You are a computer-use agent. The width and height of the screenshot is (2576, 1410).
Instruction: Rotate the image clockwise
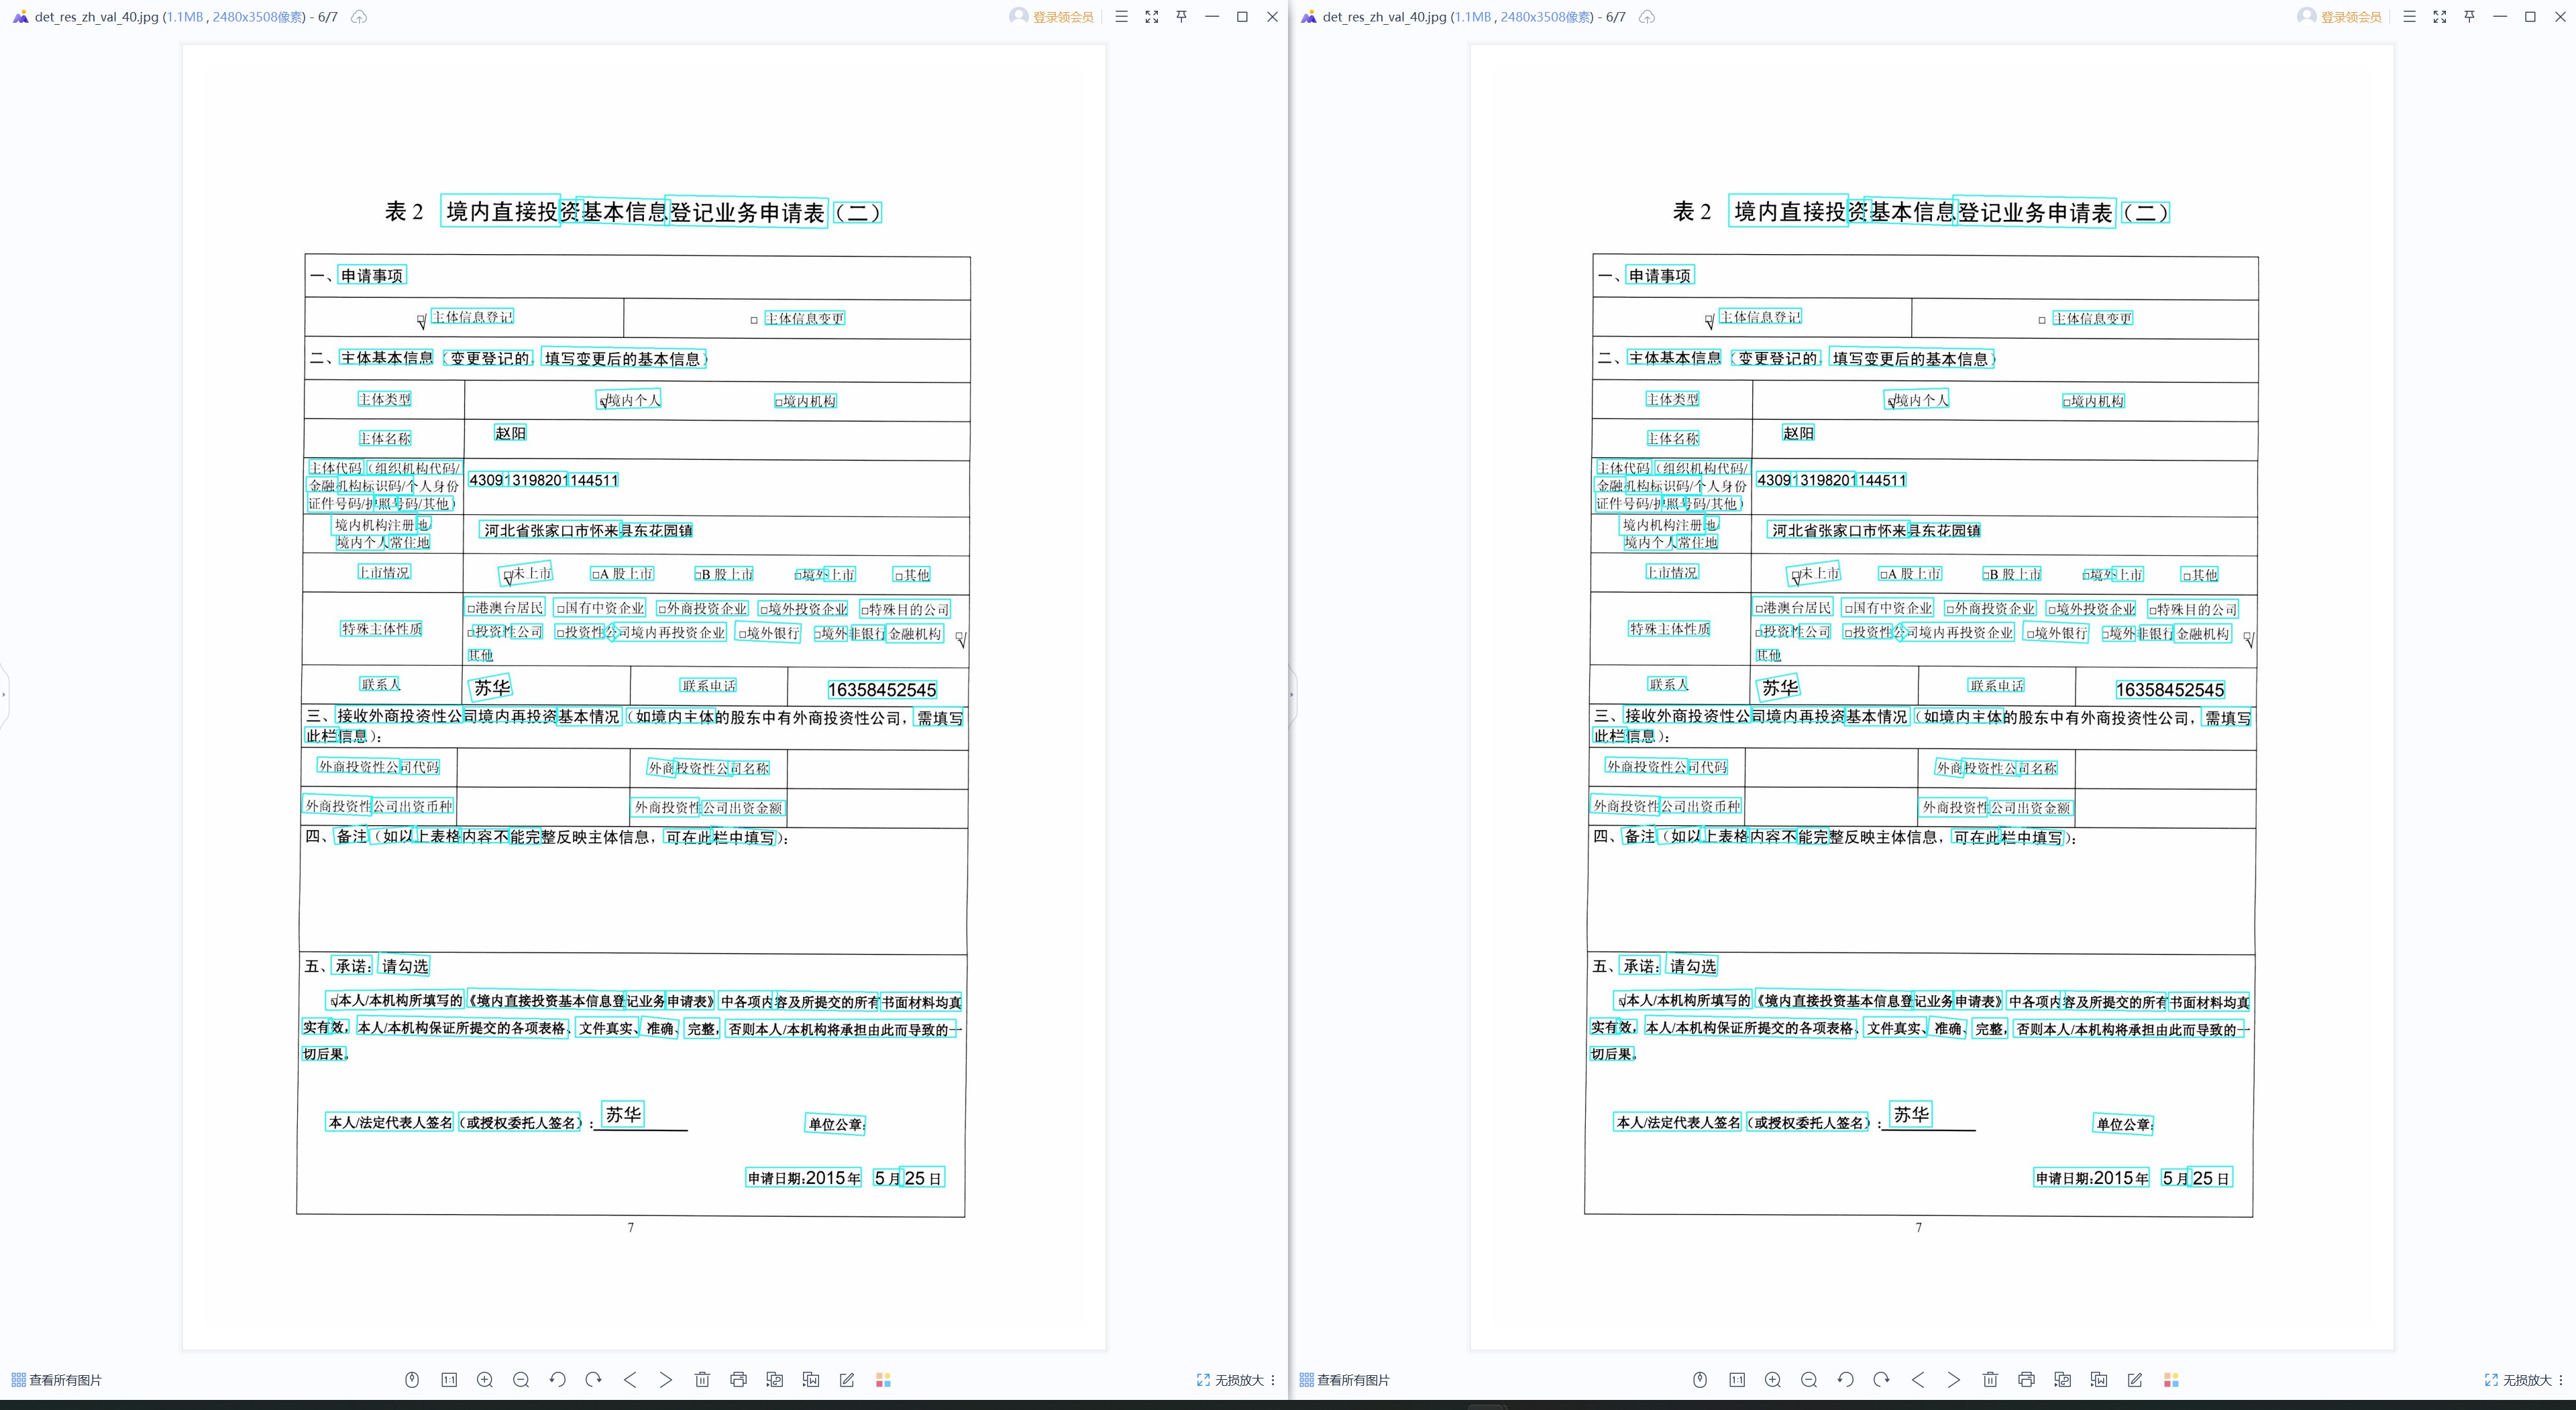point(593,1379)
